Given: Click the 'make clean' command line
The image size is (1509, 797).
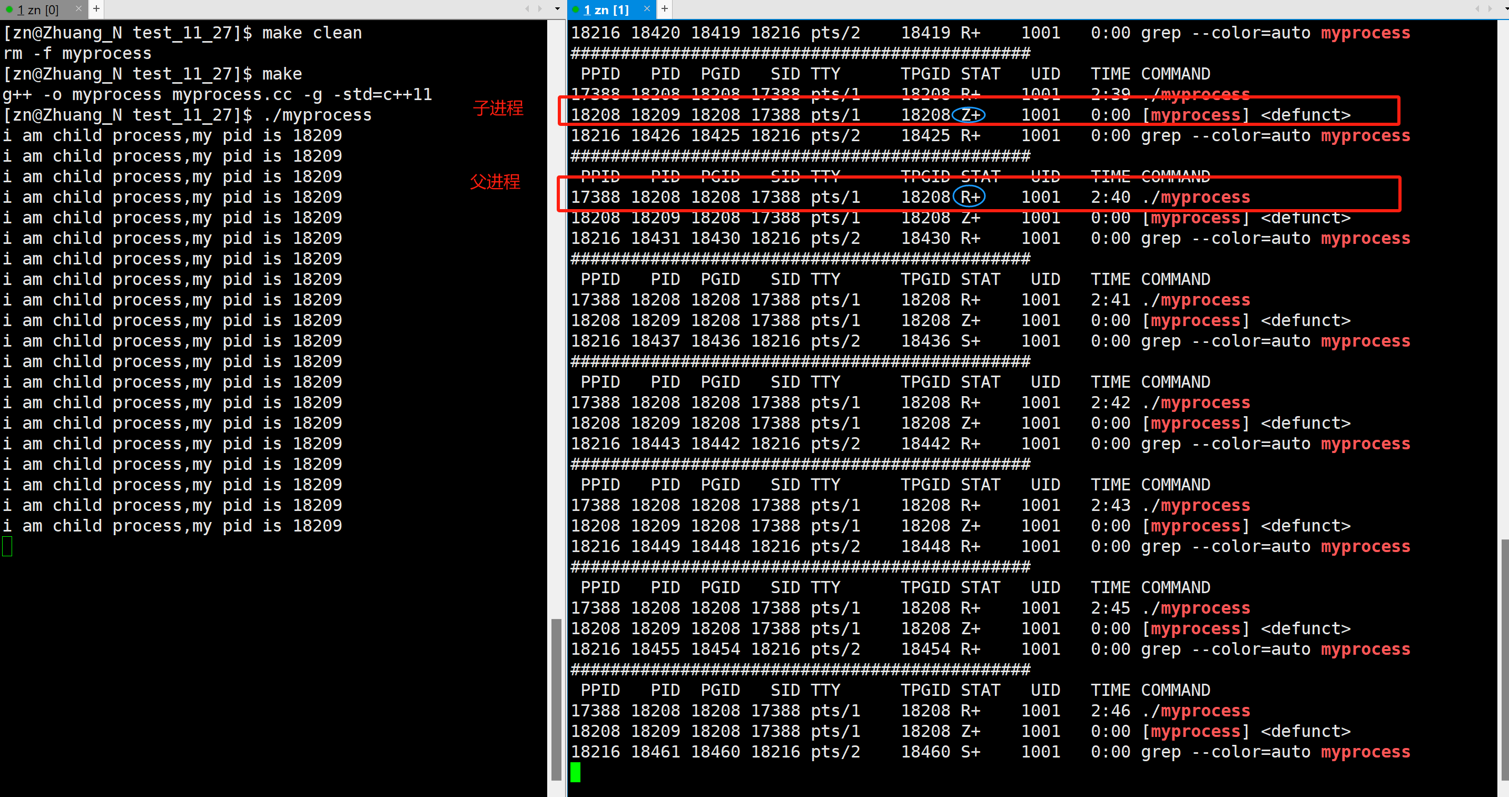Looking at the screenshot, I should tap(183, 33).
